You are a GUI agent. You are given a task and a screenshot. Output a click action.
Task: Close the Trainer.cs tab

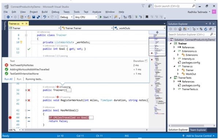[x=26, y=23]
